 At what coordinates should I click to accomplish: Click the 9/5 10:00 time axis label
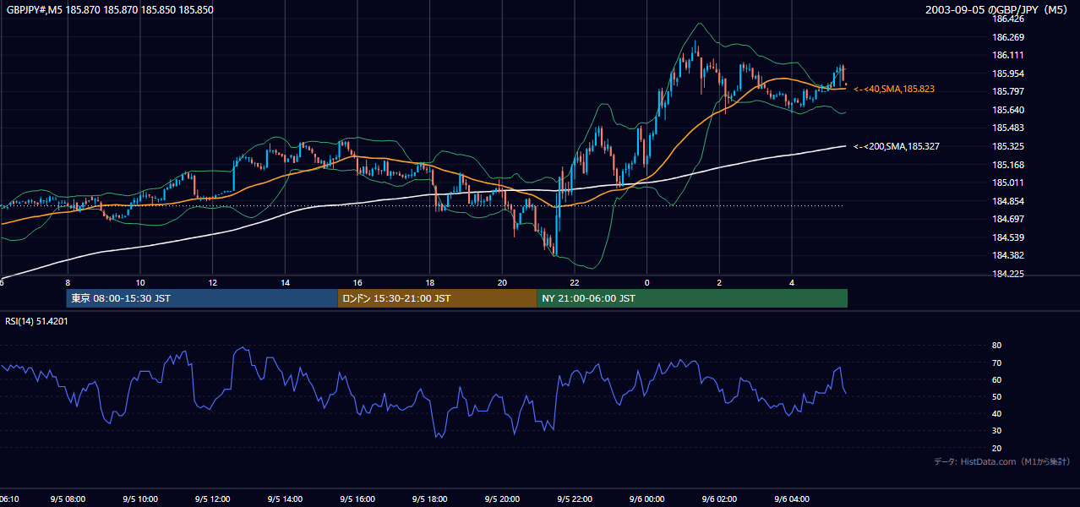click(x=140, y=499)
